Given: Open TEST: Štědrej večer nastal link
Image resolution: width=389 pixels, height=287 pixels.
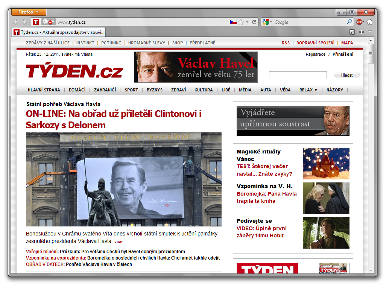Looking at the screenshot, I should click(x=264, y=170).
